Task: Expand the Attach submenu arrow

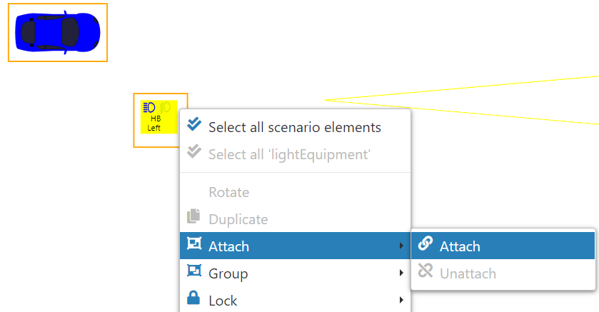Action: [401, 246]
